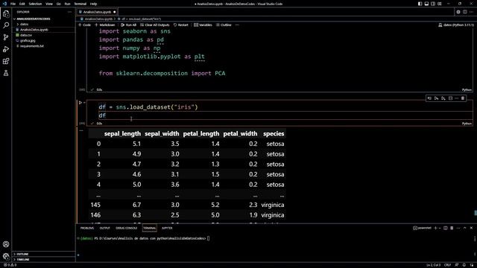The image size is (477, 268).
Task: Toggle secondary side bar layout button
Action: tap(433, 4)
